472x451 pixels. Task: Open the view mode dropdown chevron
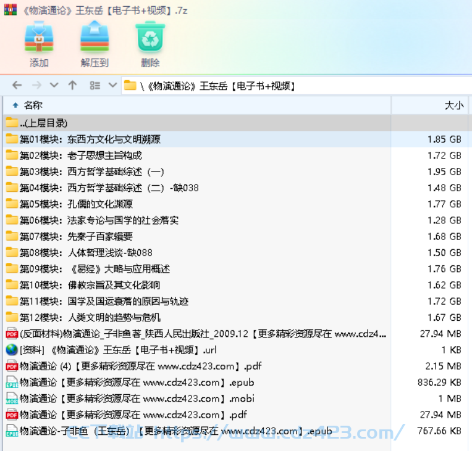pos(112,85)
